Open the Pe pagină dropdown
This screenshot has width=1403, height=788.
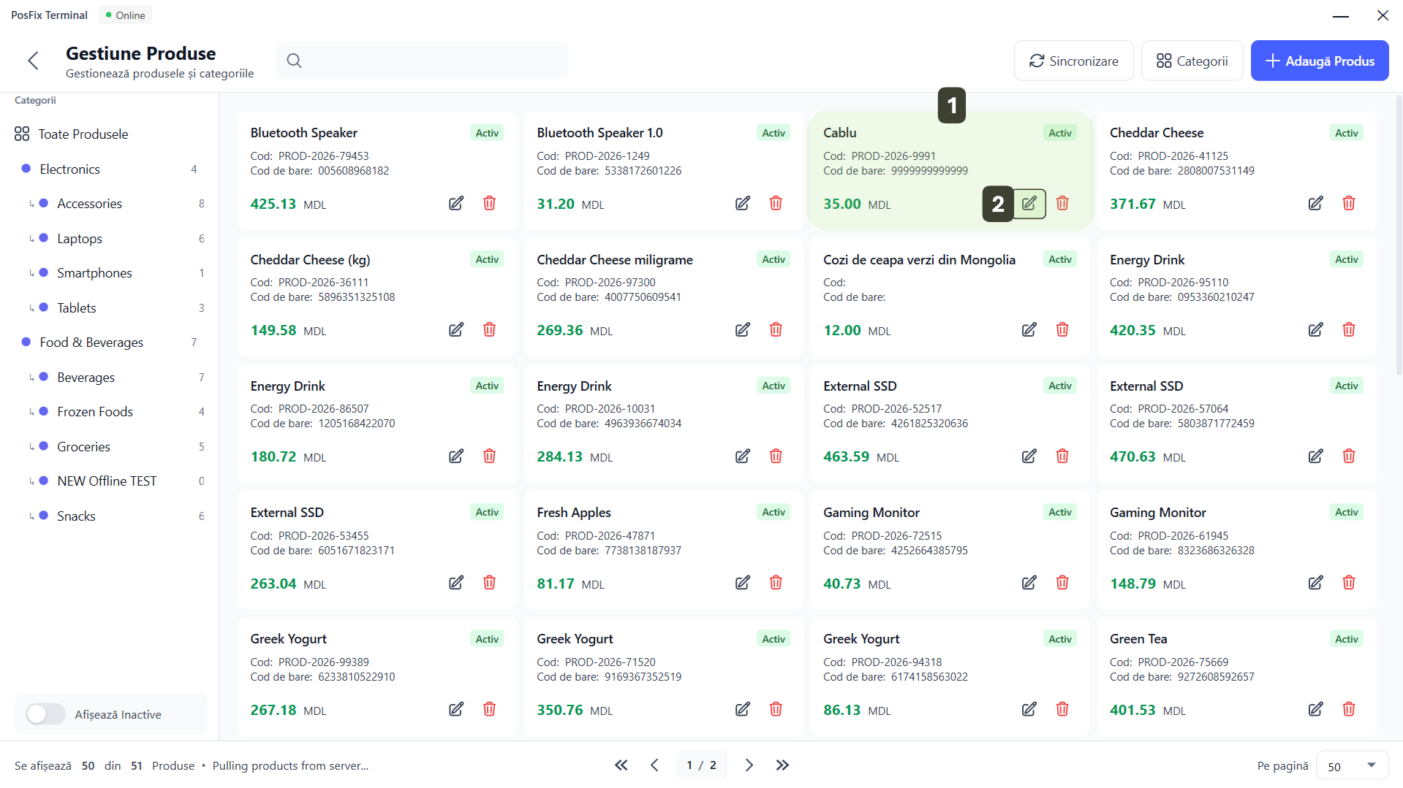1351,765
